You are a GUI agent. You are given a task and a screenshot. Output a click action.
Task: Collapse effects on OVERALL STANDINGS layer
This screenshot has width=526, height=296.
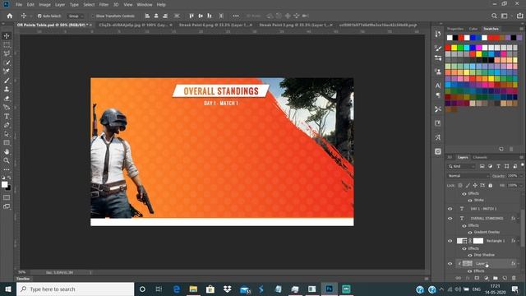(519, 219)
